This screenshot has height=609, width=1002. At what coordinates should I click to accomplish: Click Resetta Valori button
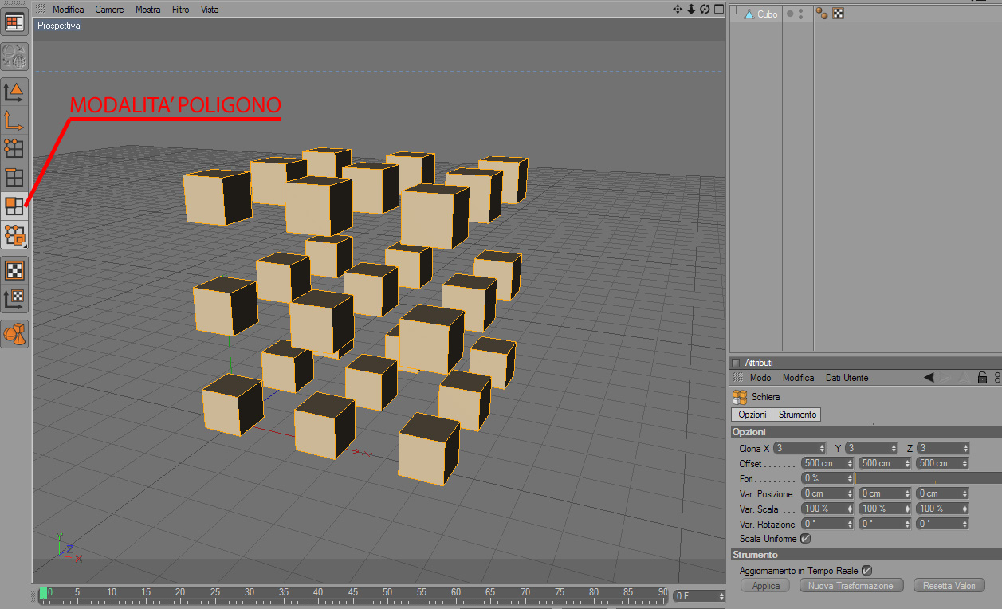pyautogui.click(x=949, y=586)
